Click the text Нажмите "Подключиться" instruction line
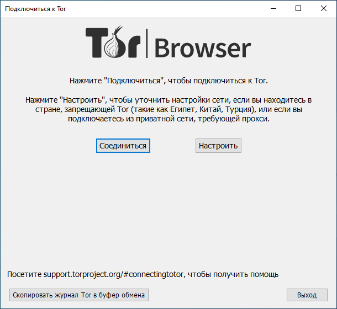Screen dimensions: 337x309 [x=168, y=81]
